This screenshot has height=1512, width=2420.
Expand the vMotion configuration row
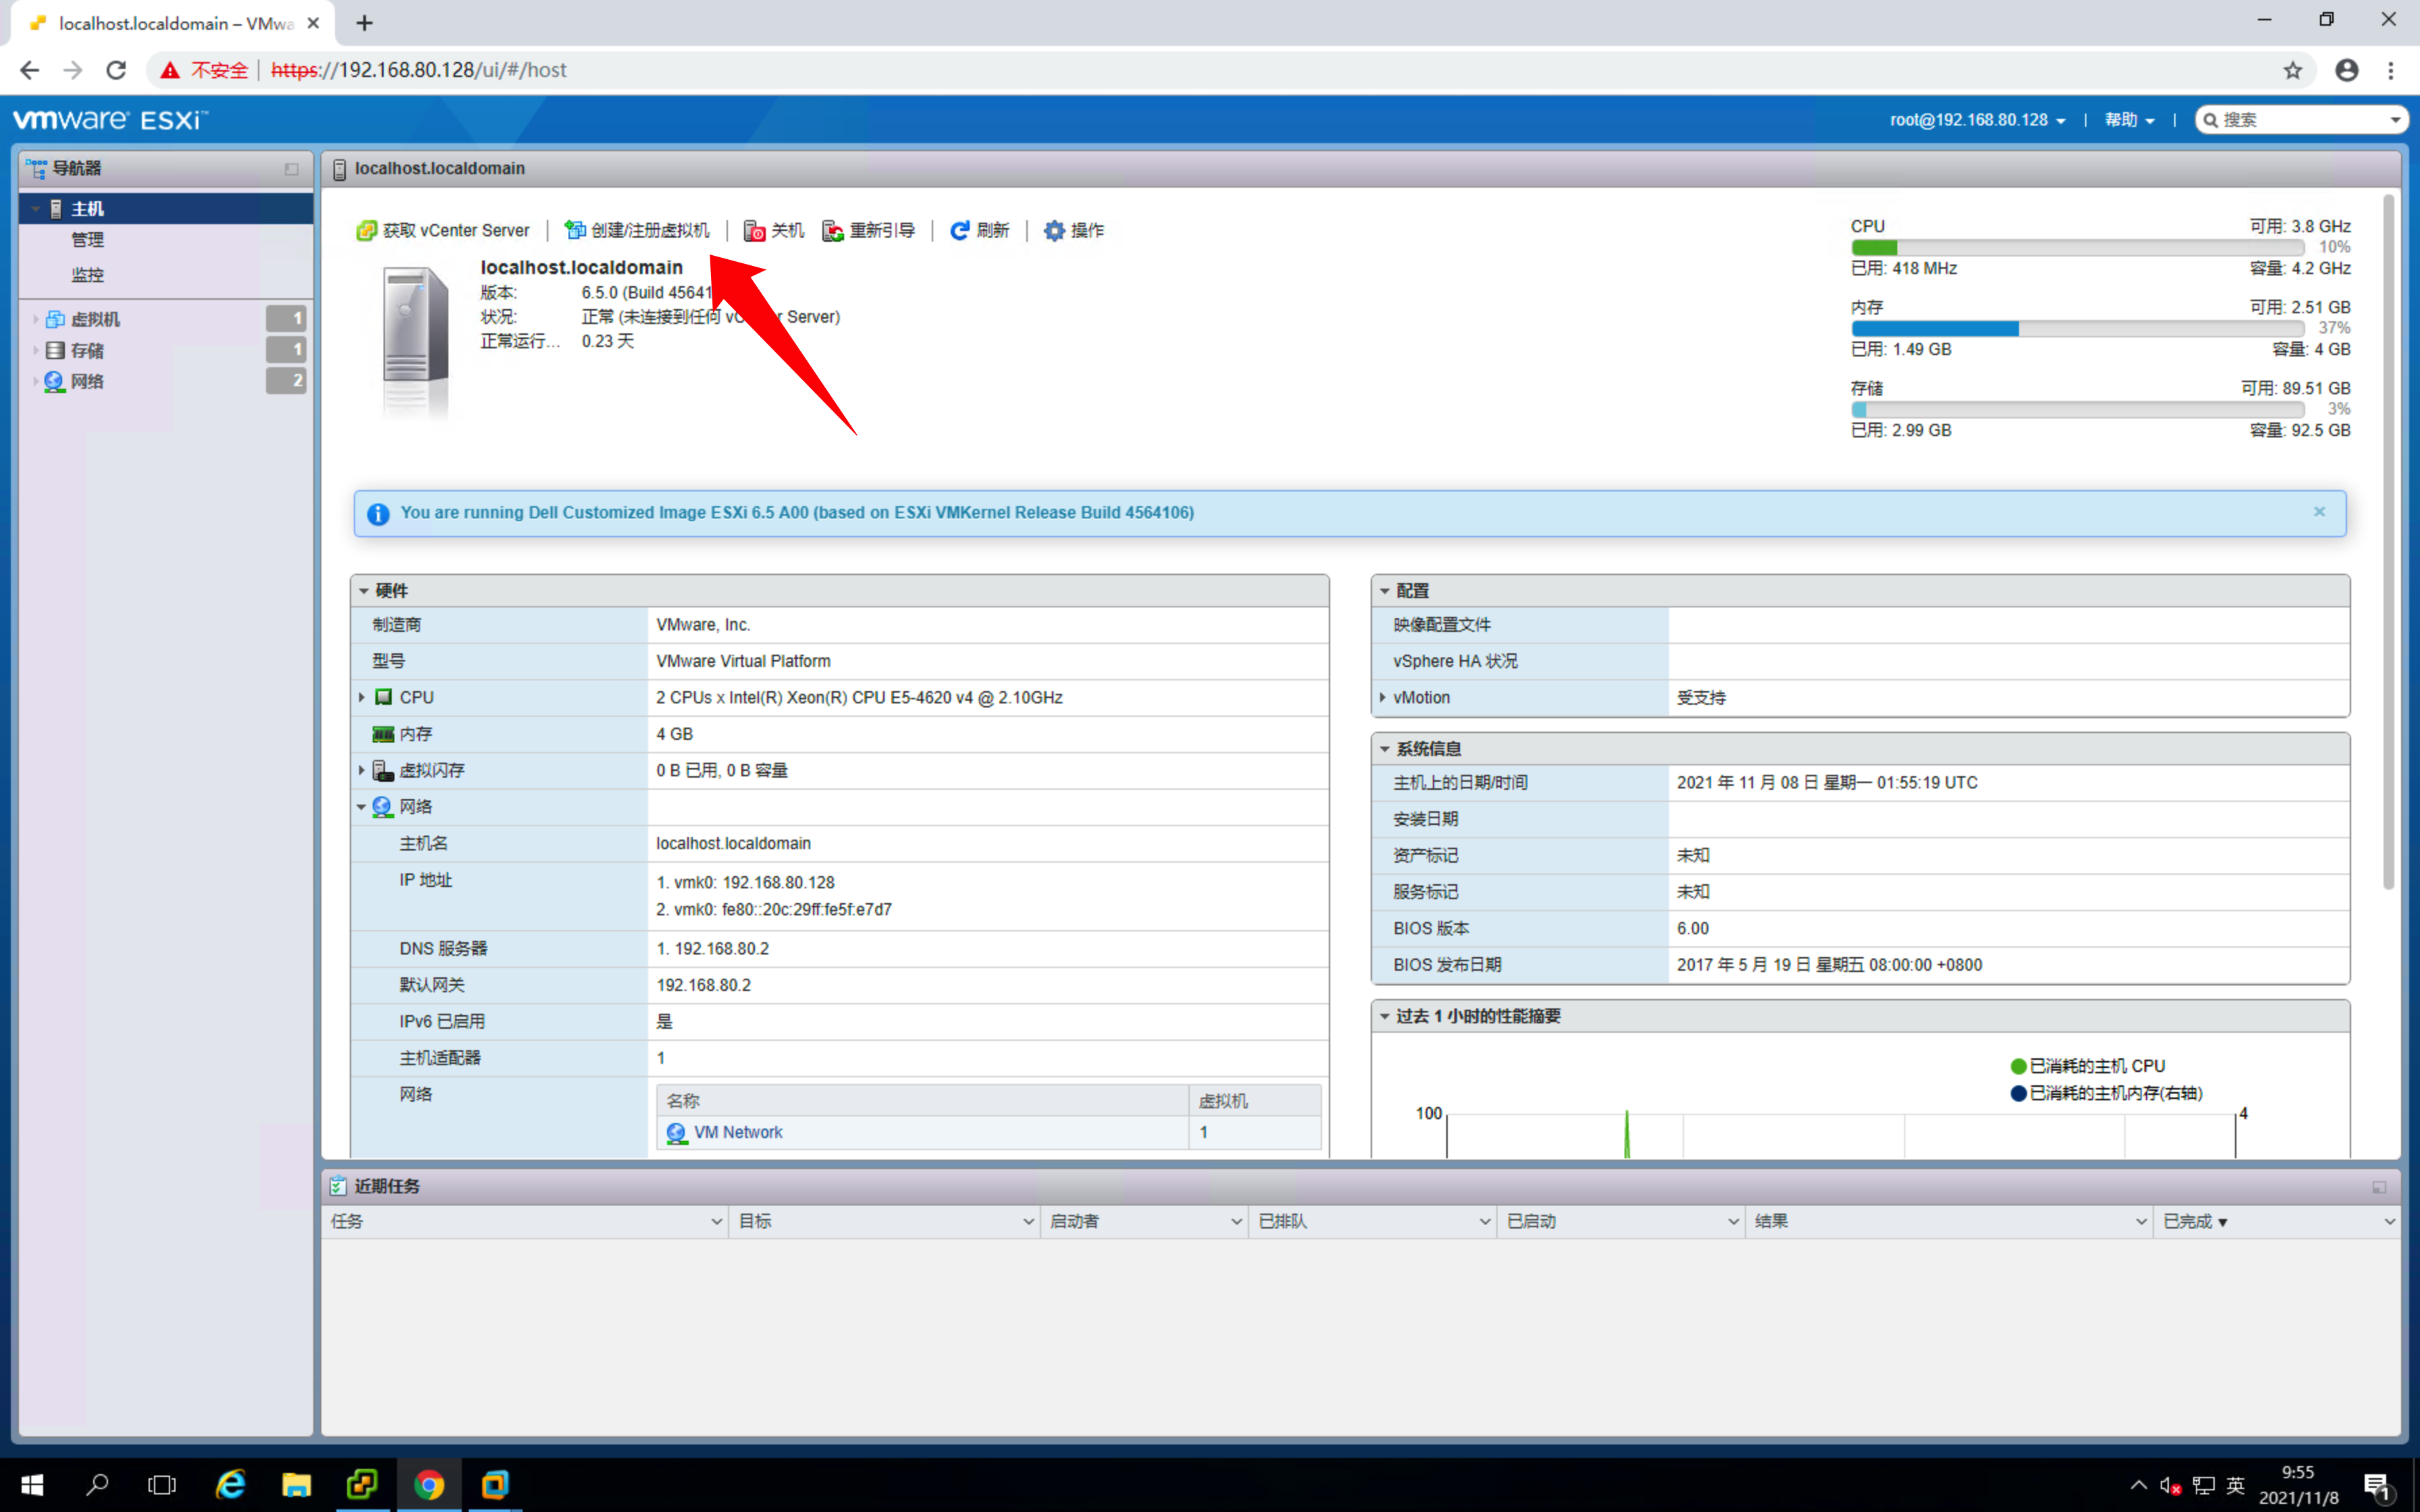(1383, 697)
